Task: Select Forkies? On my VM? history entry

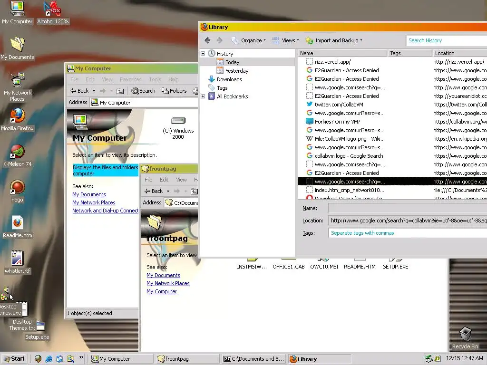Action: coord(392,122)
